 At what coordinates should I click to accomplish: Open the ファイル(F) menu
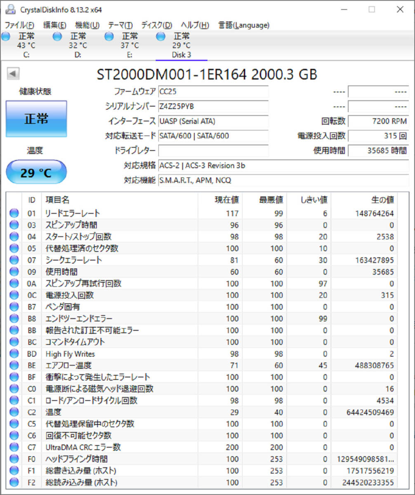click(x=19, y=25)
